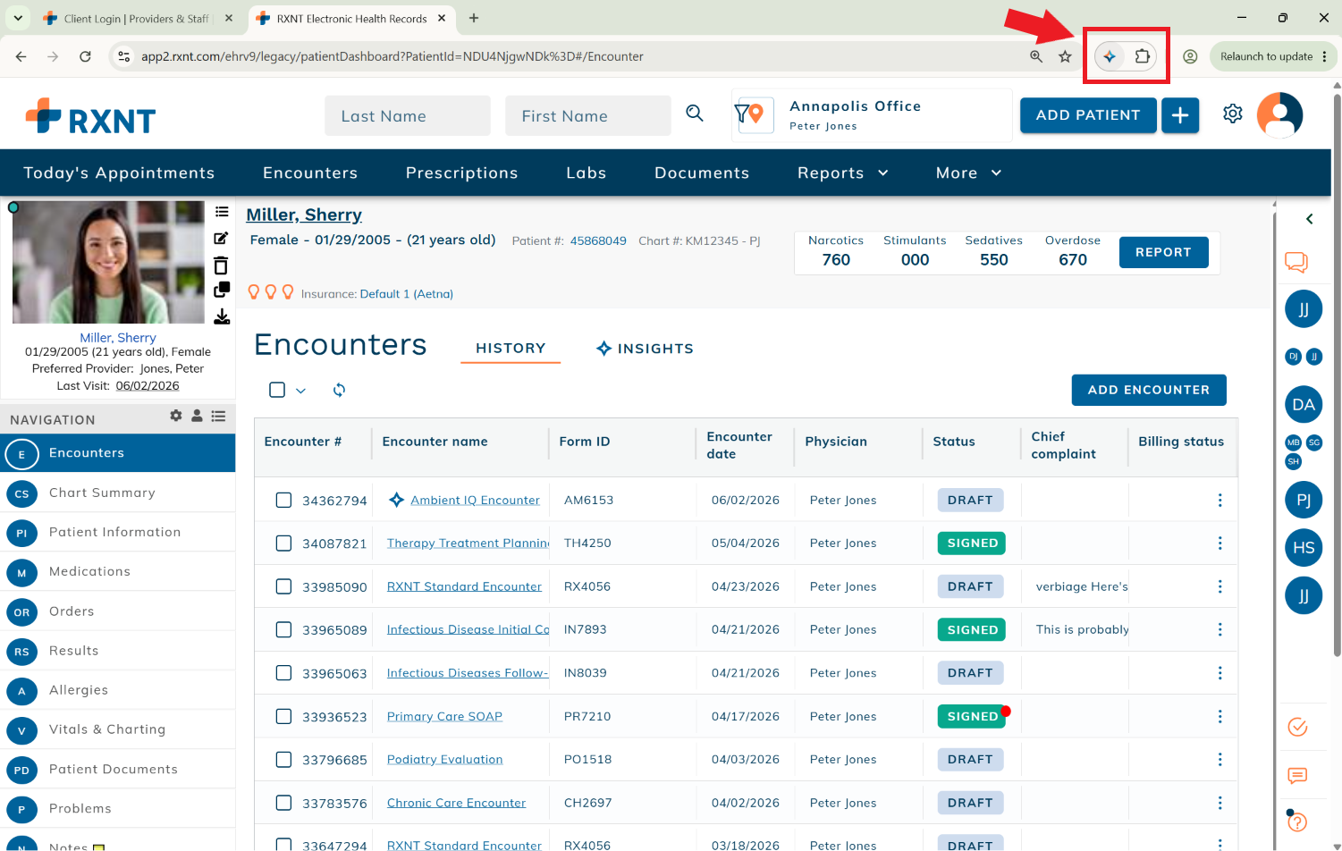Click the PJ user avatar in sidebar
The height and width of the screenshot is (851, 1342).
pos(1304,500)
